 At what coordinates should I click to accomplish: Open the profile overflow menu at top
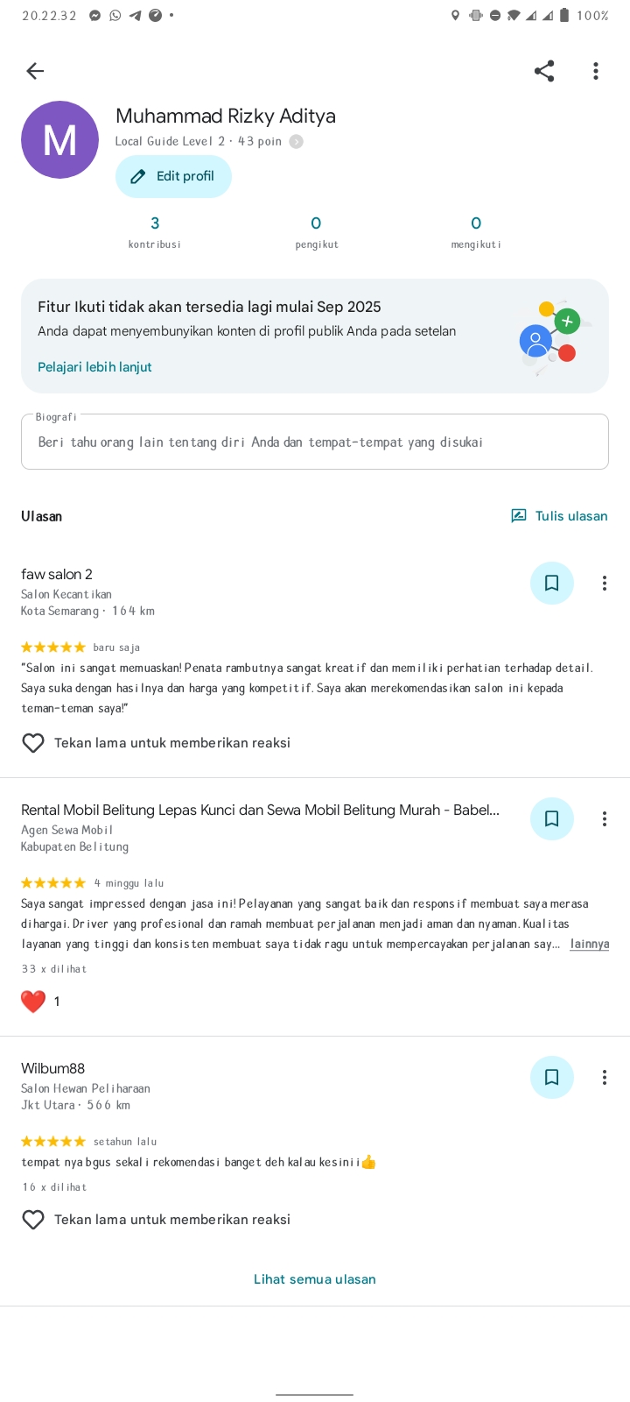[x=596, y=71]
